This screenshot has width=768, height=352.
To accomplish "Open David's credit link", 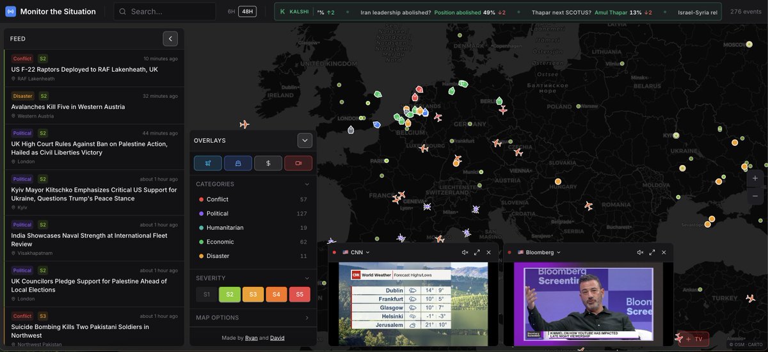I will pos(277,338).
